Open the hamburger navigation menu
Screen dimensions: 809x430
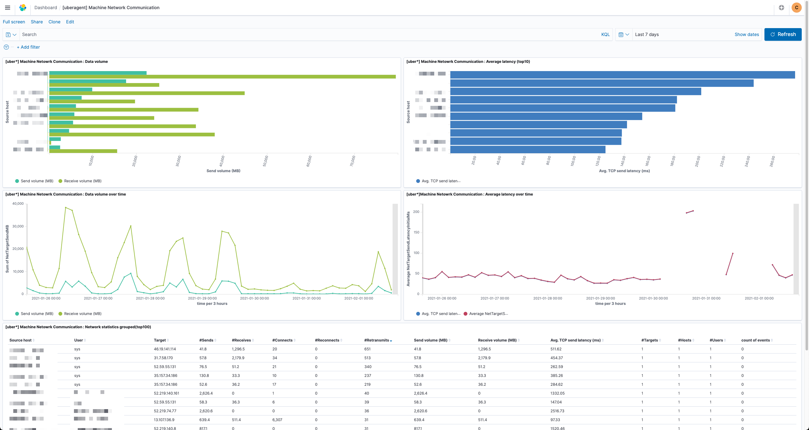[8, 8]
